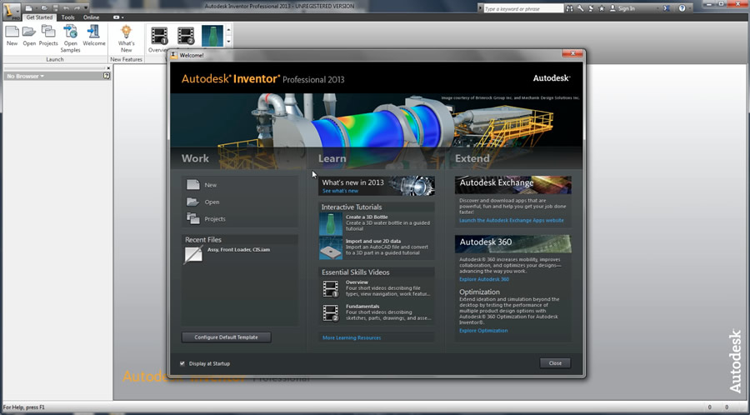This screenshot has width=750, height=415.
Task: Play the Overview essential skills video
Action: 377,288
